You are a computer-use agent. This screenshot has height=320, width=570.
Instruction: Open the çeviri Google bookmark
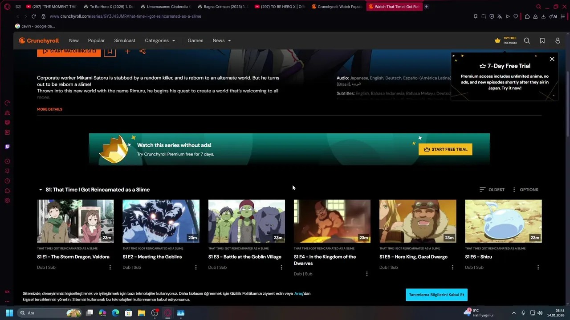(x=35, y=26)
